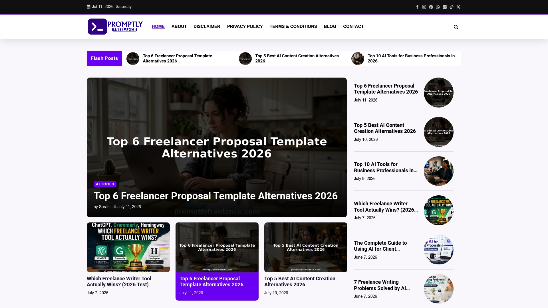Click bottom card date July 10, 2026
This screenshot has height=308, width=548.
tap(276, 293)
